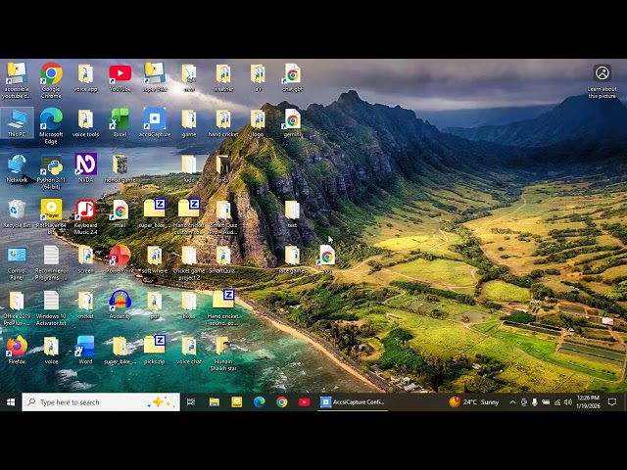The height and width of the screenshot is (470, 627).
Task: Open the Python 3.11 (64-bit) shortcut
Action: 51,171
